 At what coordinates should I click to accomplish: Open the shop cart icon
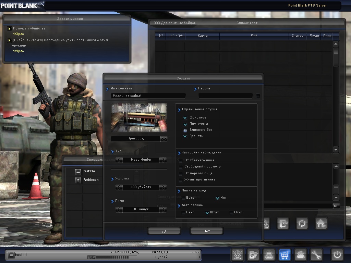click(285, 255)
